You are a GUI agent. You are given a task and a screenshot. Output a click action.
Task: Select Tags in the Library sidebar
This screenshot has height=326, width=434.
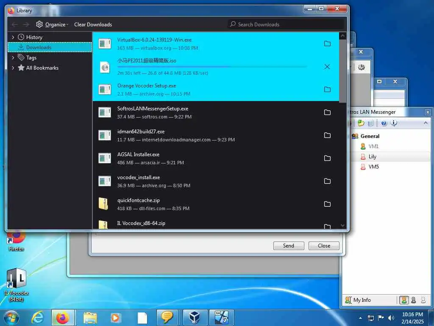click(x=50, y=58)
